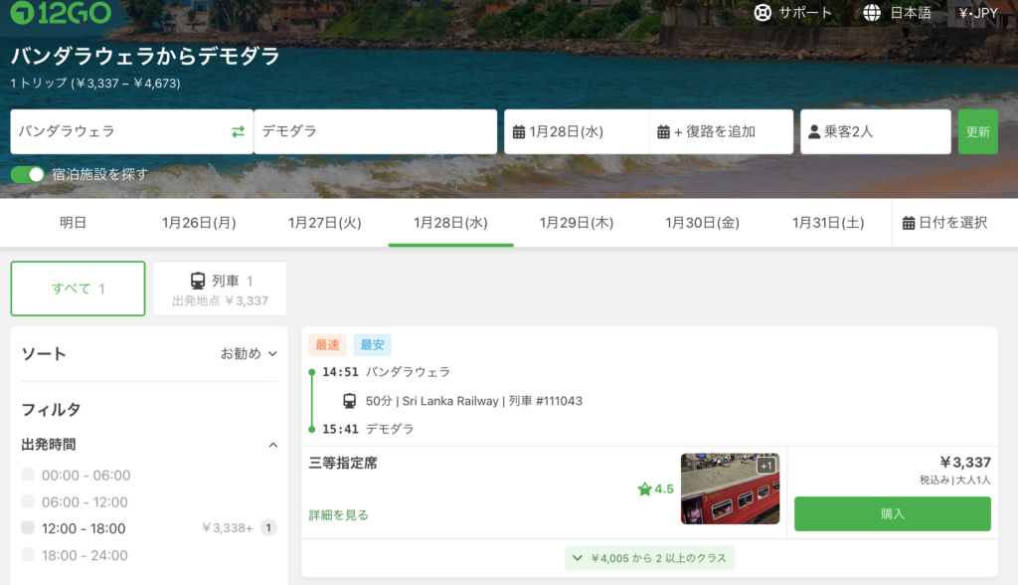Collapse the 出発時間 filter section

(x=273, y=445)
